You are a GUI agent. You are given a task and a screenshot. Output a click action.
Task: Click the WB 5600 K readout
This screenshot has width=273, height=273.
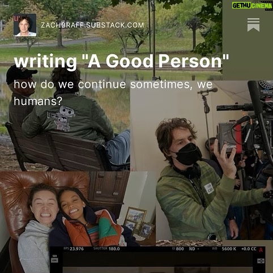(x=224, y=249)
